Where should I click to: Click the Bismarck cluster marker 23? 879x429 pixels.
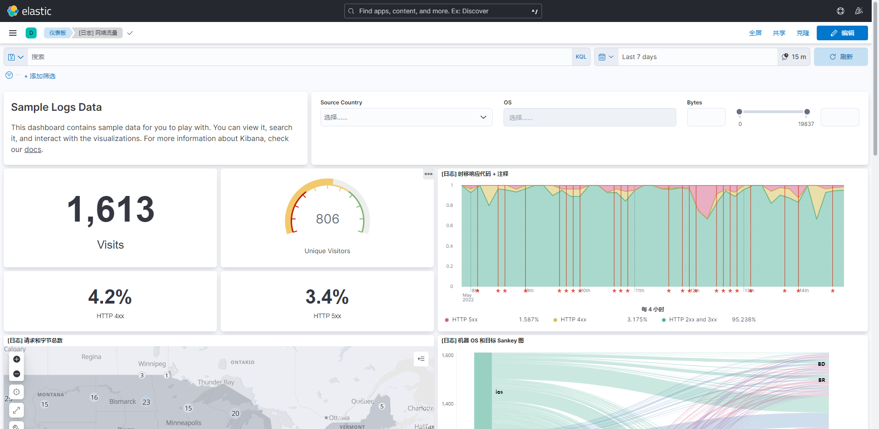point(146,402)
